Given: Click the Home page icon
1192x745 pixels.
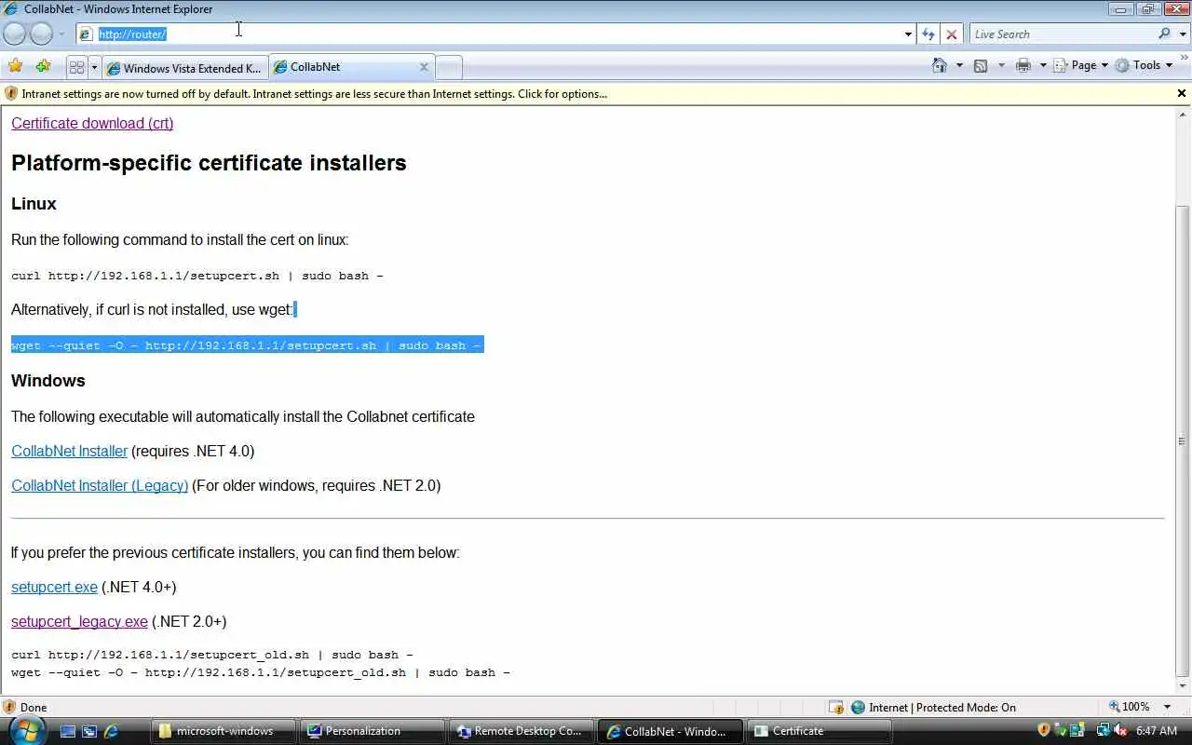Looking at the screenshot, I should [940, 65].
